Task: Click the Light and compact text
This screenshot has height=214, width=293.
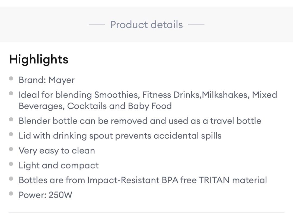Action: [59, 165]
